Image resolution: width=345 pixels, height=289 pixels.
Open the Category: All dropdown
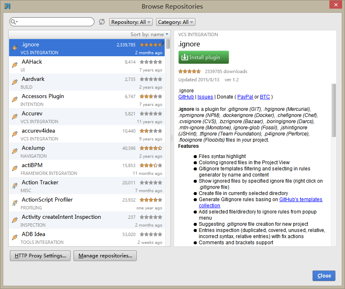pos(176,22)
